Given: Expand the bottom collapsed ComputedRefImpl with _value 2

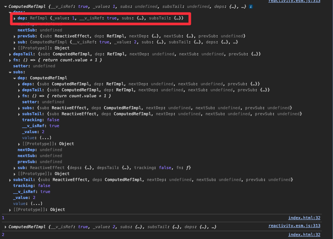Looking at the screenshot, I should pos(6,227).
